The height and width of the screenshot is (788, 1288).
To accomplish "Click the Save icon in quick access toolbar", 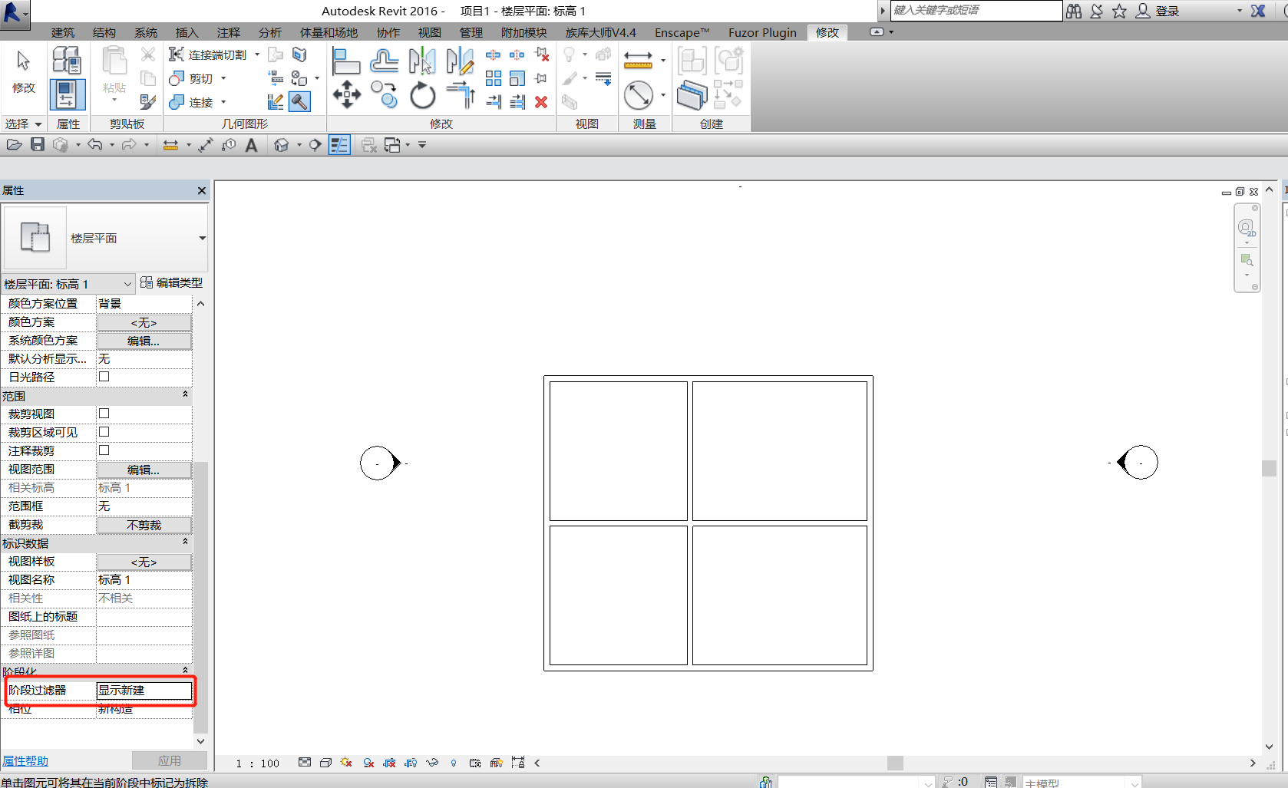I will coord(37,144).
